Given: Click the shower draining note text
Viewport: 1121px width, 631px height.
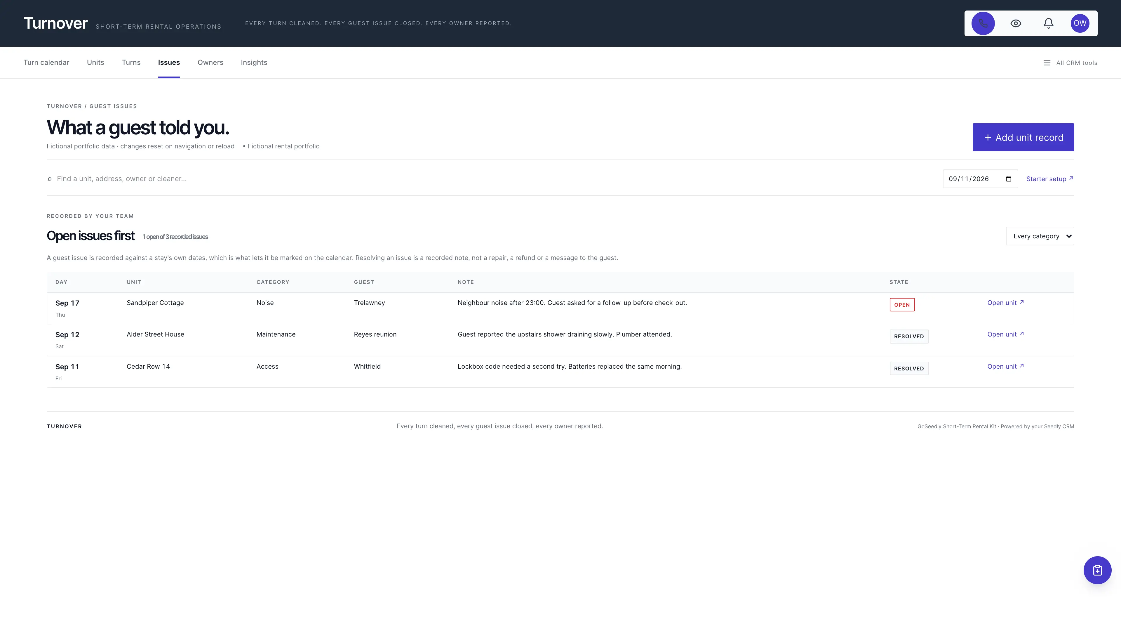Looking at the screenshot, I should (565, 334).
